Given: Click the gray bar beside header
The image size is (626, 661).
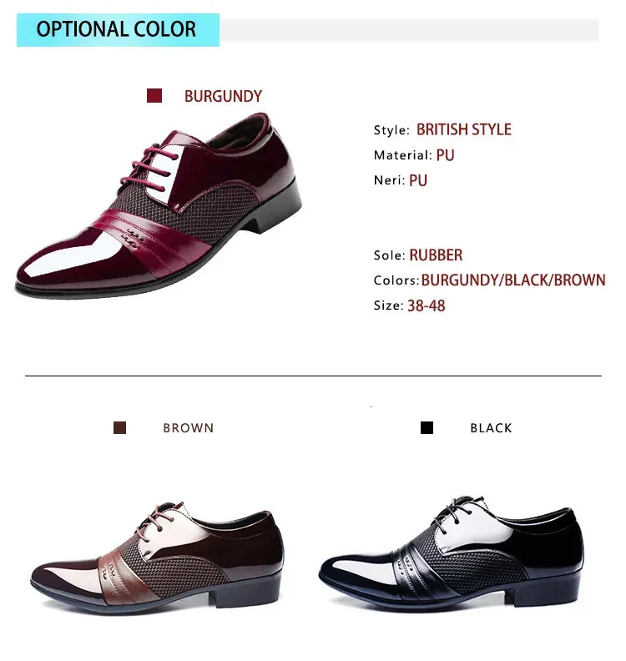Looking at the screenshot, I should tap(409, 30).
